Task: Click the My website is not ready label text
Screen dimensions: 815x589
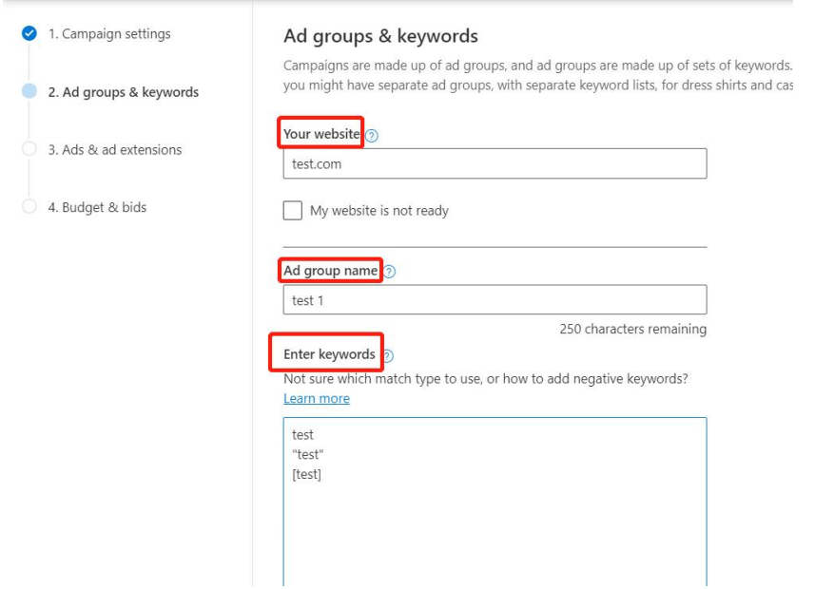Action: [x=378, y=211]
